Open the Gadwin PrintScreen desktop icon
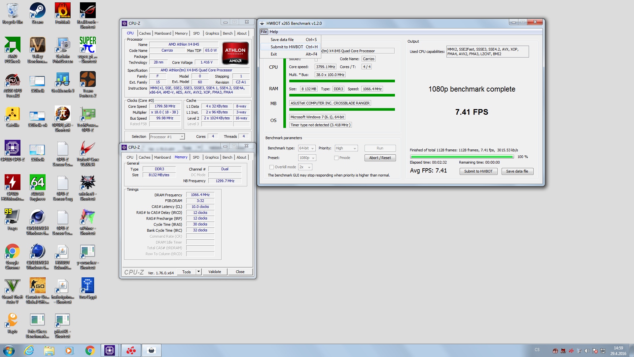This screenshot has height=357, width=634. pos(62,50)
